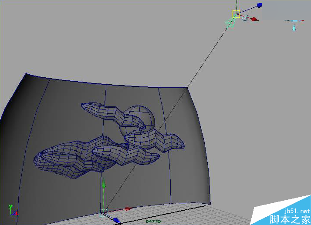Click the red X-axis arrow of the upper manipulator
The width and height of the screenshot is (311, 225).
click(255, 19)
